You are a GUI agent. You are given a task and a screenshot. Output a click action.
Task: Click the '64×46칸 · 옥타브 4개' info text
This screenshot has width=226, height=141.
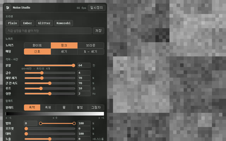[36, 69]
